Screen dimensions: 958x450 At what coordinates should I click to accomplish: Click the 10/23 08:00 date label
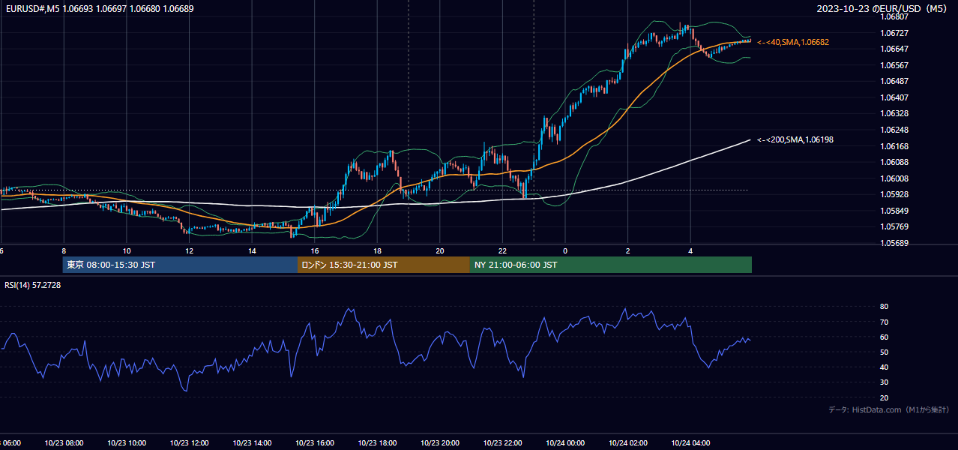click(x=64, y=443)
